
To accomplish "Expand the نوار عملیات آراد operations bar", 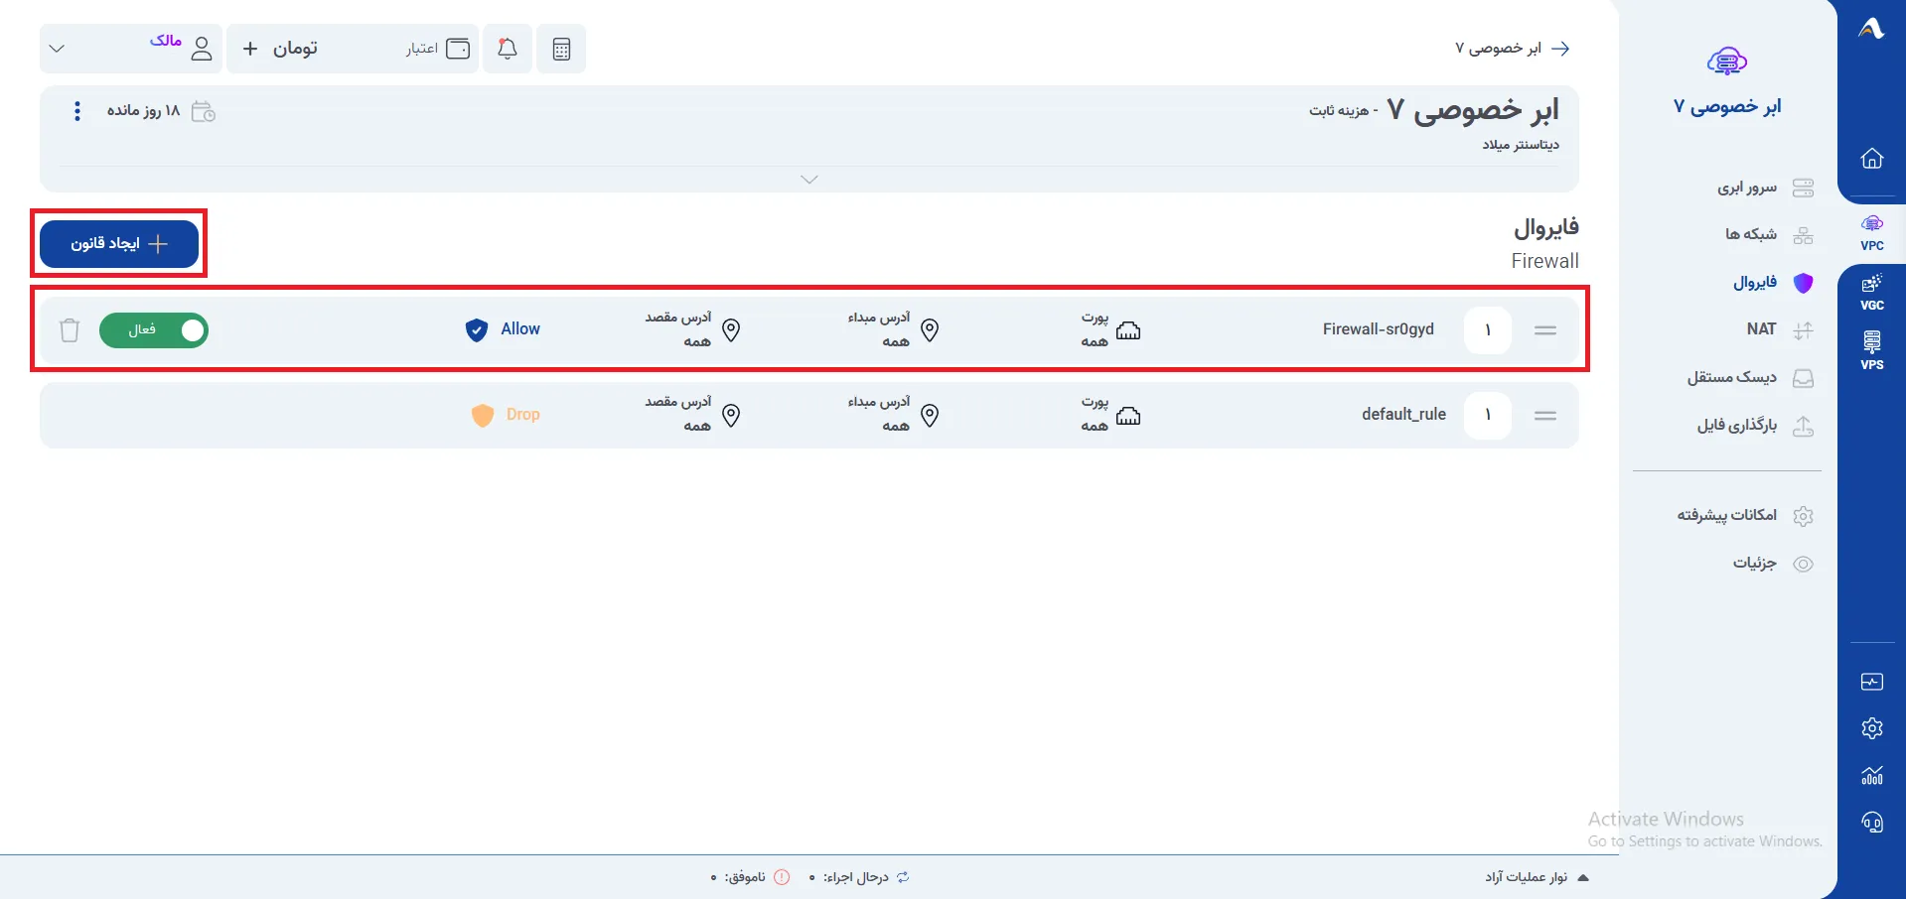I will click(x=1538, y=877).
